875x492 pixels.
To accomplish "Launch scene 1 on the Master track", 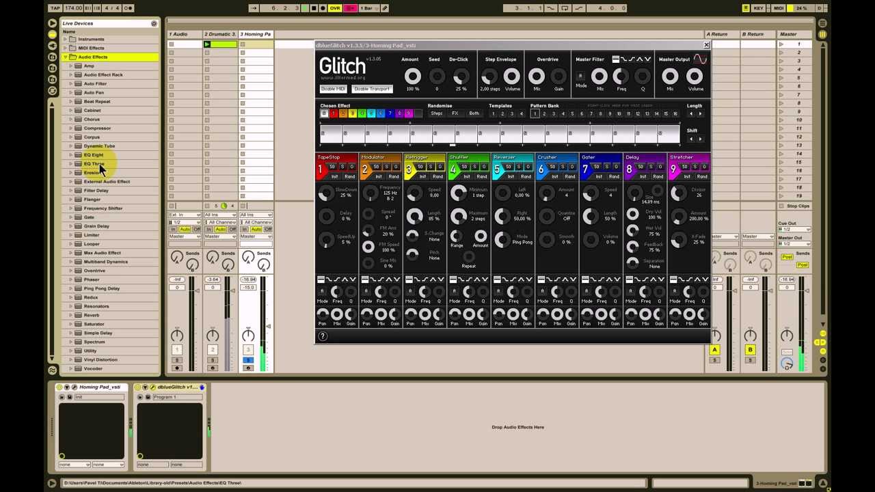I will [781, 44].
